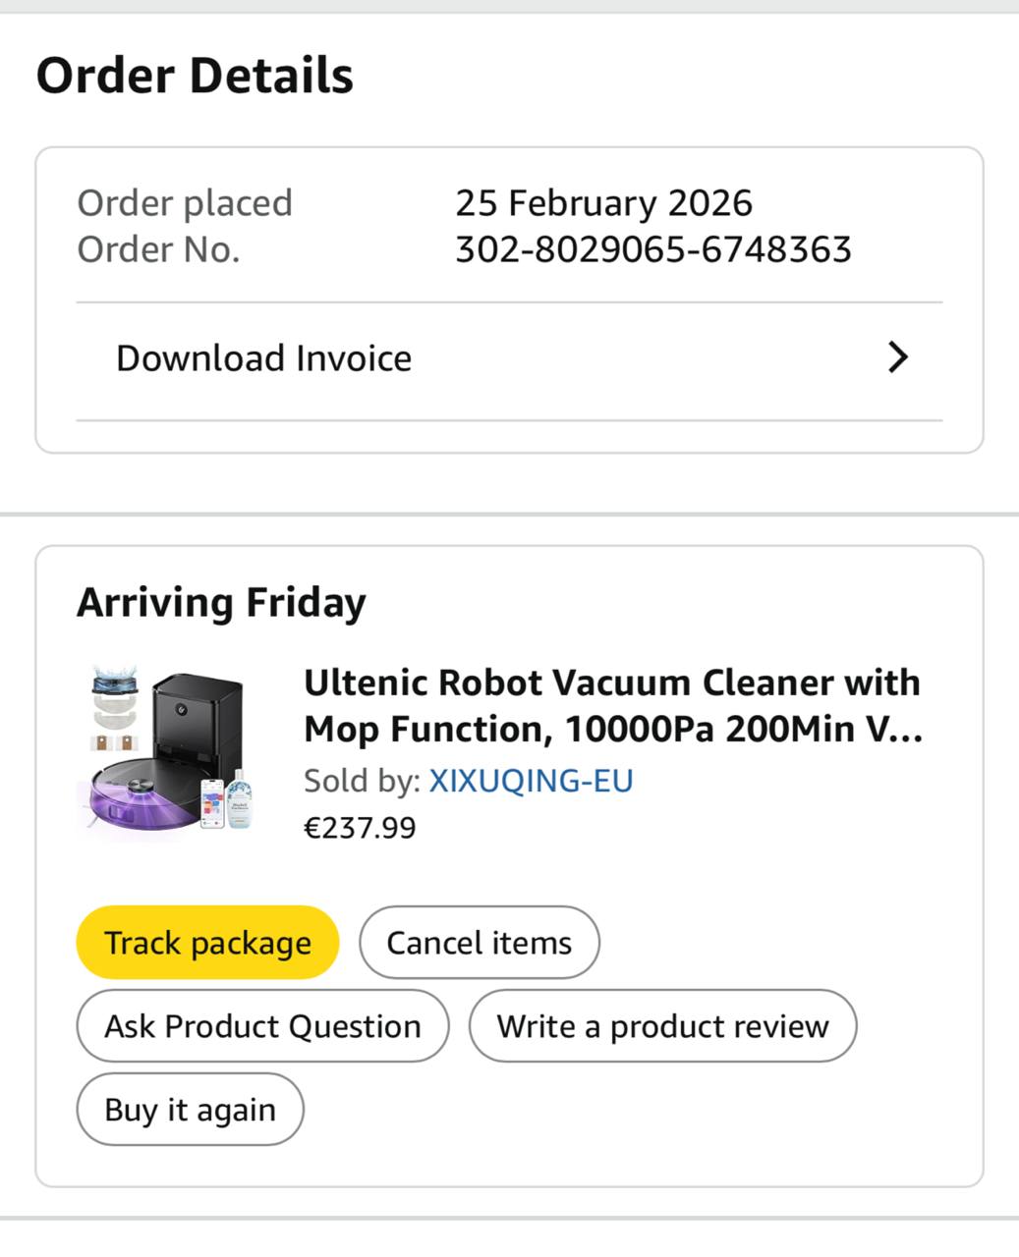Screen dimensions: 1019x1257
Task: Click the chevron arrow beside Download Invoice
Action: point(897,357)
